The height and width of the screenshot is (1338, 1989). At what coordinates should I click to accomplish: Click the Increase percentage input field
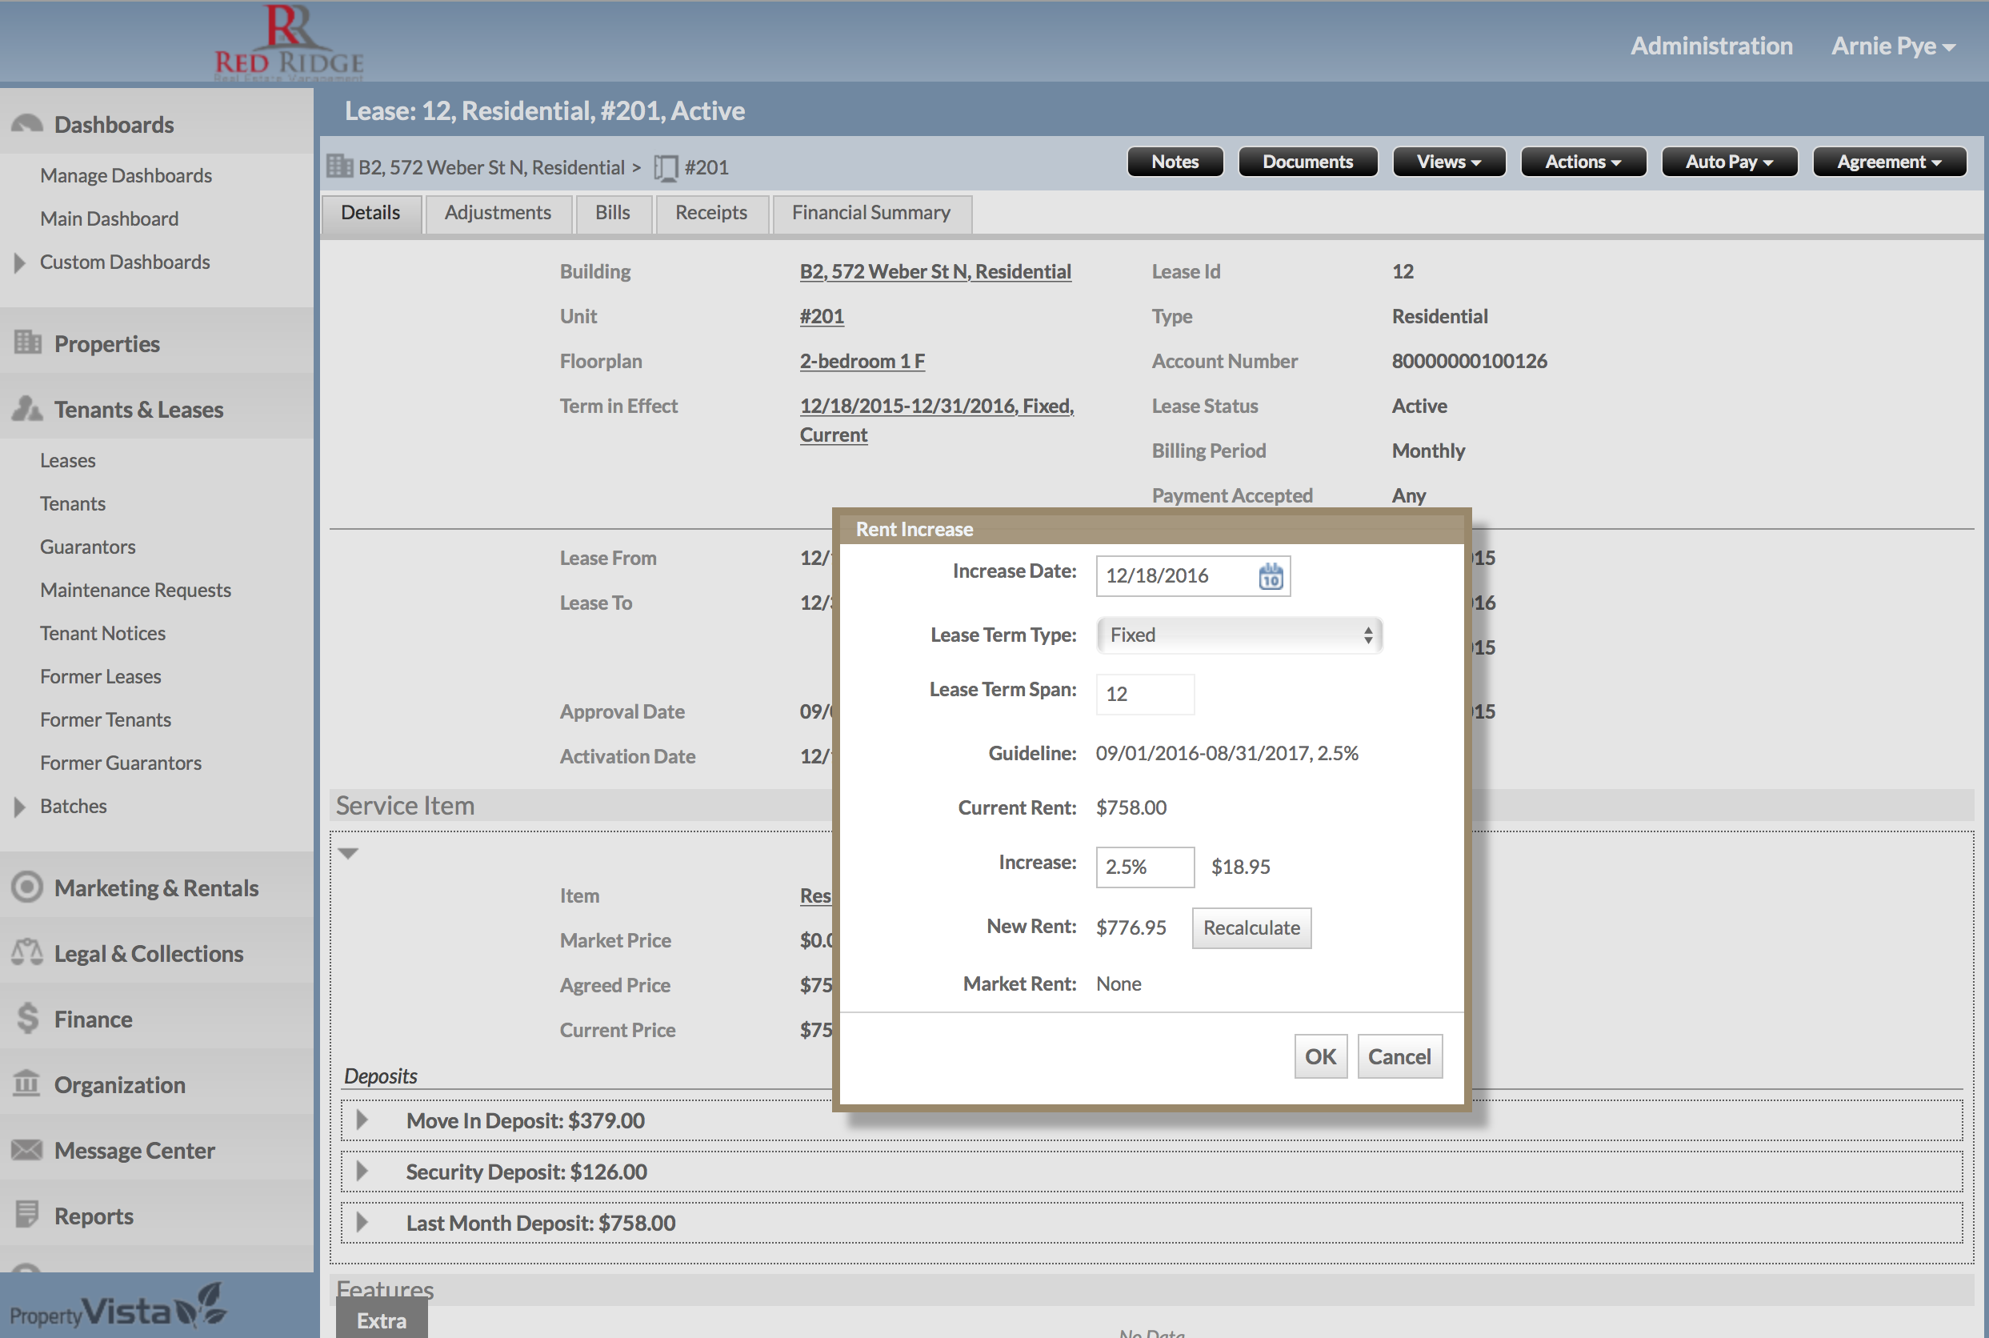(1144, 867)
